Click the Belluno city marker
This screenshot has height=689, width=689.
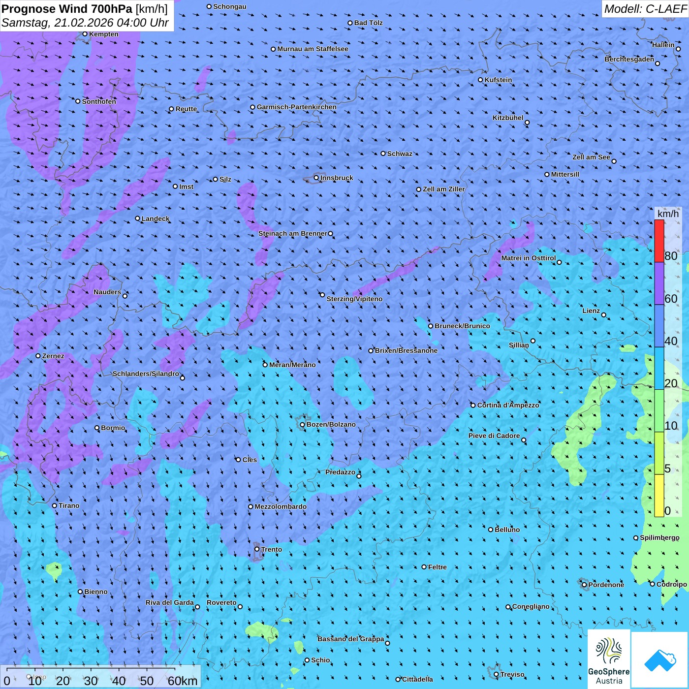click(x=491, y=530)
